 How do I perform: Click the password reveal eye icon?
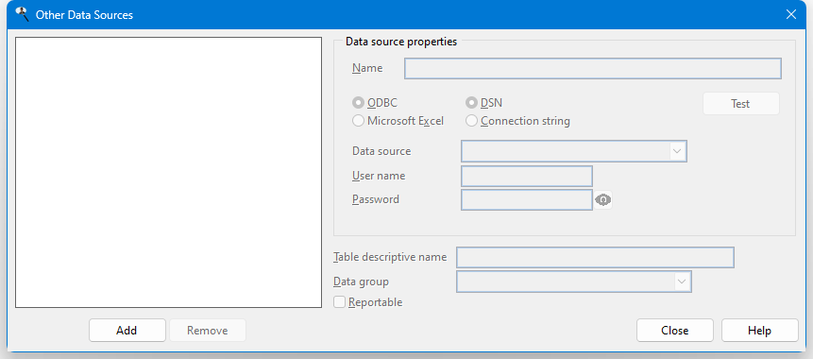(x=602, y=199)
